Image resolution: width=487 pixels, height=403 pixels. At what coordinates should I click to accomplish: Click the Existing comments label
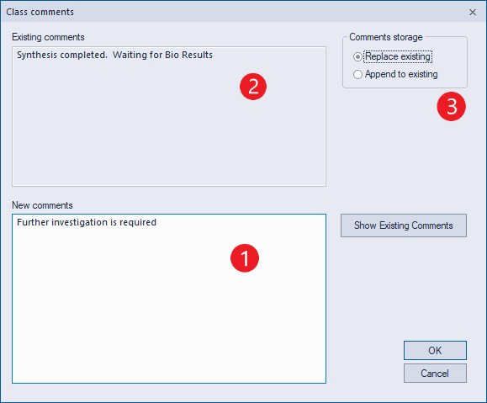48,37
